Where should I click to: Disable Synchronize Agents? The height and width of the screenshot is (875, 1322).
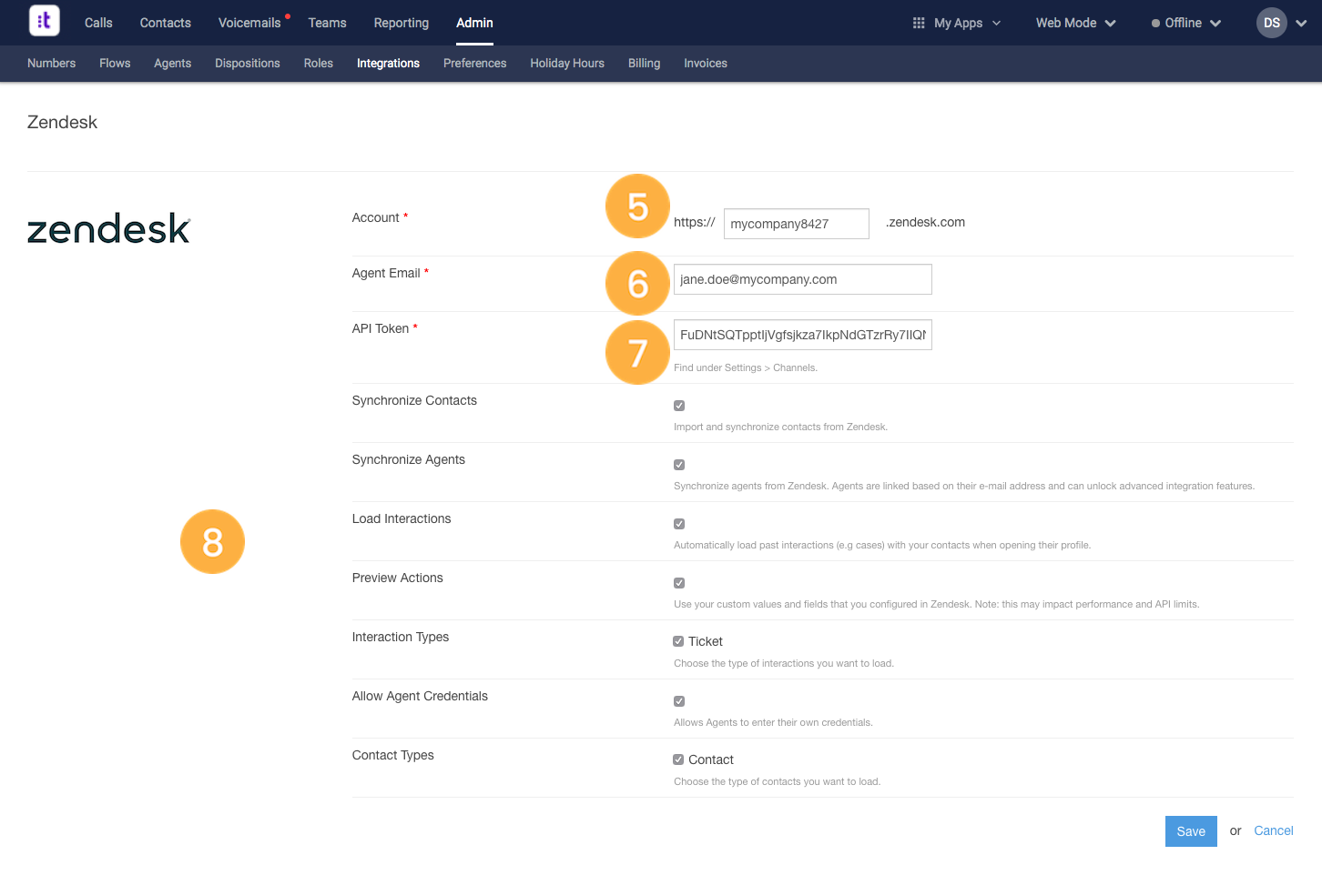tap(678, 464)
